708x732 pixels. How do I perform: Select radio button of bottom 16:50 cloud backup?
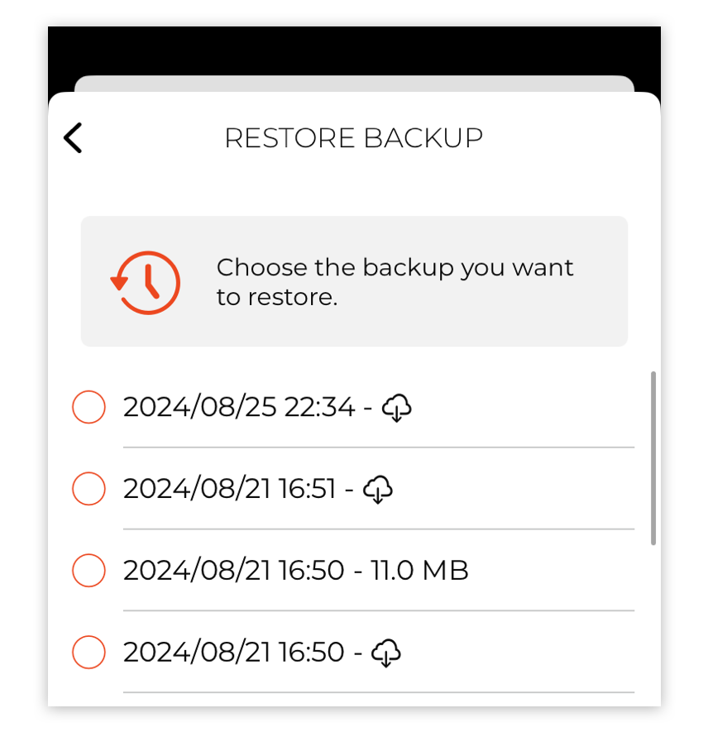pos(88,652)
